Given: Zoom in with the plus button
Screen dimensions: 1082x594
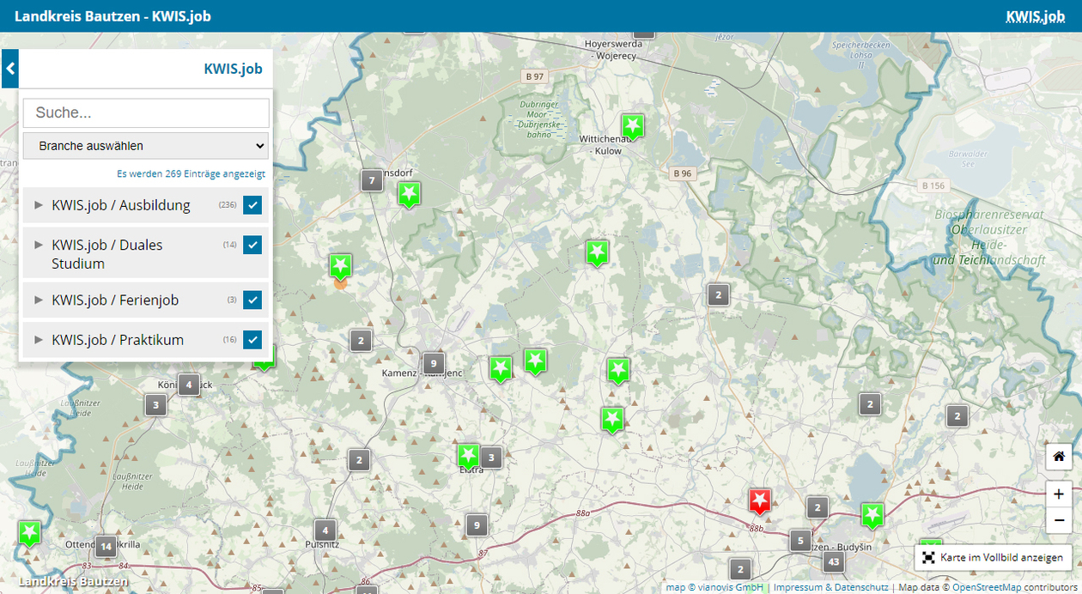Looking at the screenshot, I should tap(1059, 494).
